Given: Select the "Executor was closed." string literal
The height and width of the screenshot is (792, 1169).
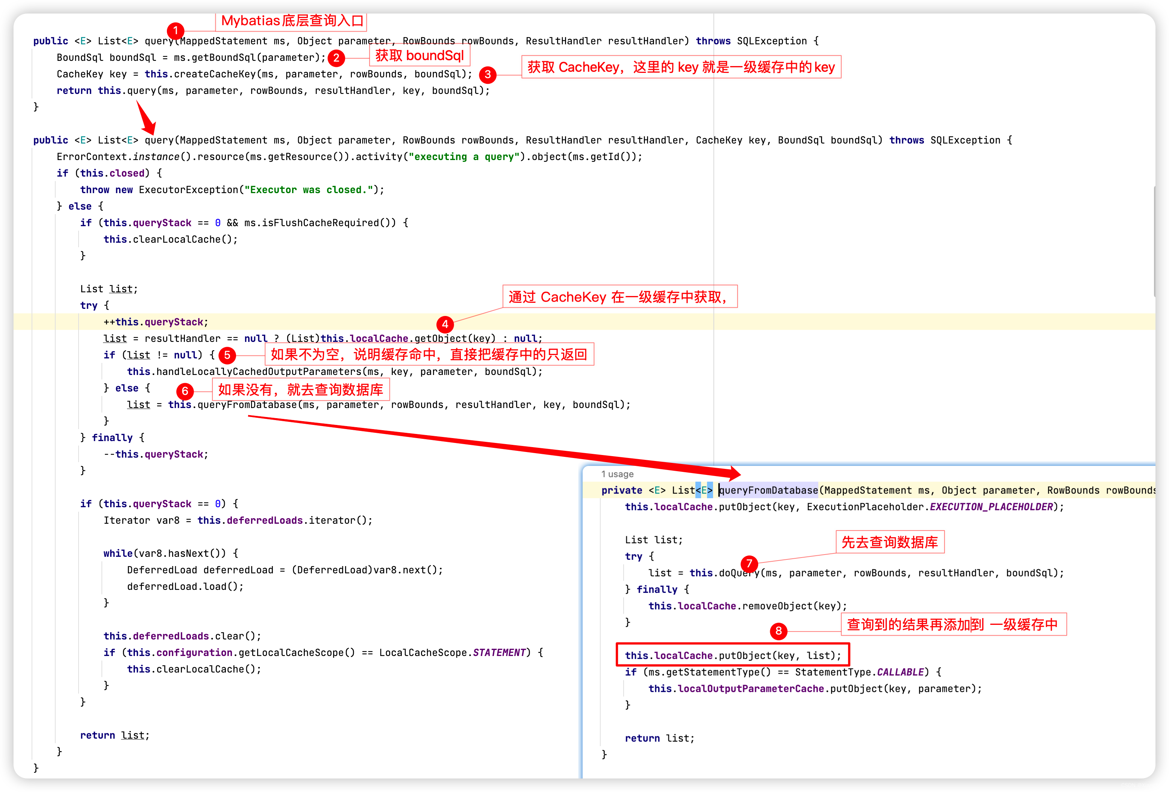Looking at the screenshot, I should (x=309, y=190).
